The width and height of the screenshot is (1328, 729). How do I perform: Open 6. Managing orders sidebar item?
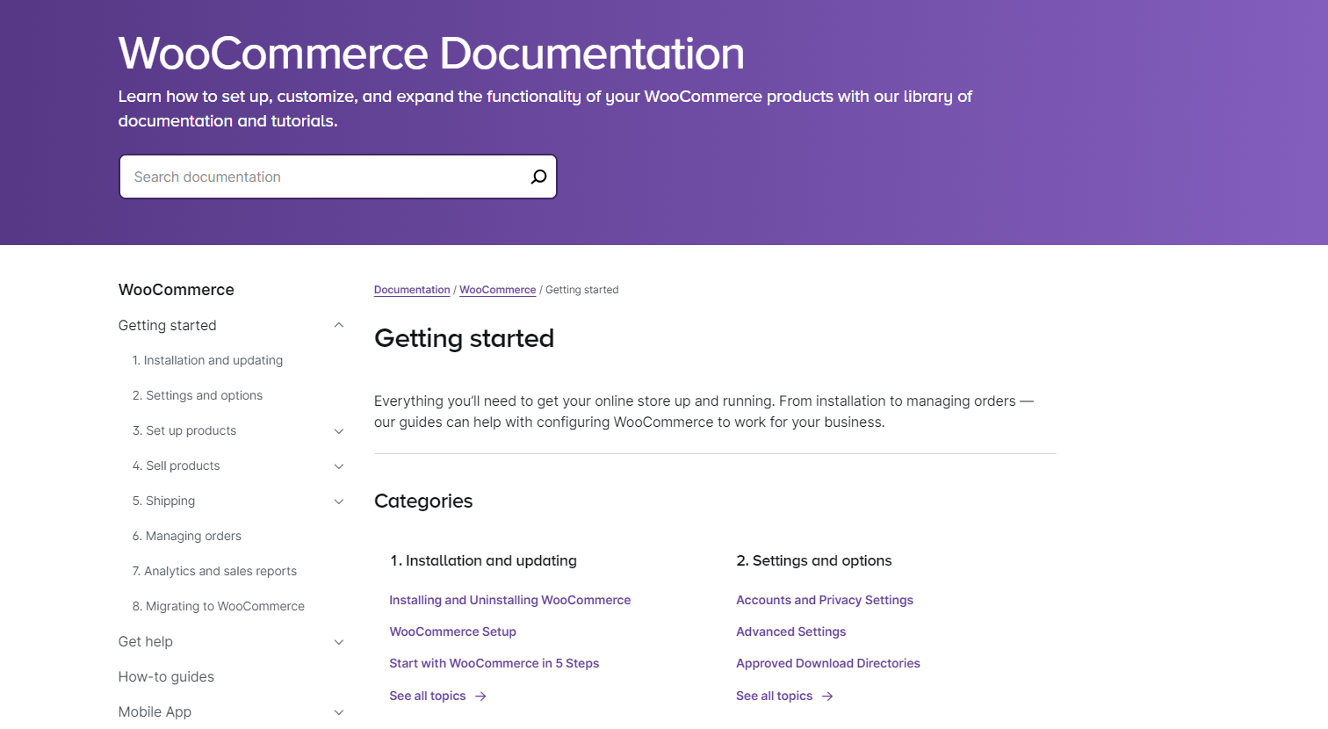pyautogui.click(x=186, y=536)
